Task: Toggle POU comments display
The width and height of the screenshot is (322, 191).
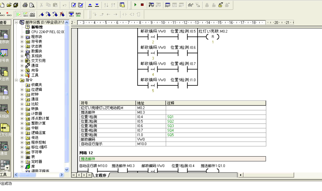Action: 18,15
